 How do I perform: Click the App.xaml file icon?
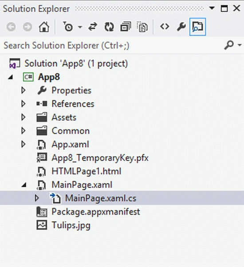pos(41,145)
